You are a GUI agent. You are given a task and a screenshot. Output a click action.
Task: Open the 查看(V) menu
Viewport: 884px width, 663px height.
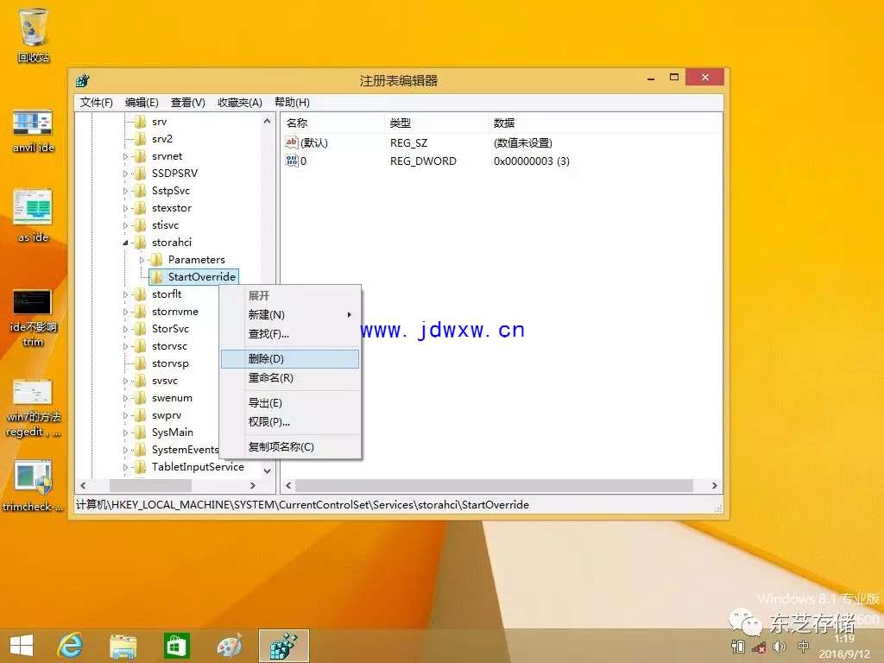(187, 102)
